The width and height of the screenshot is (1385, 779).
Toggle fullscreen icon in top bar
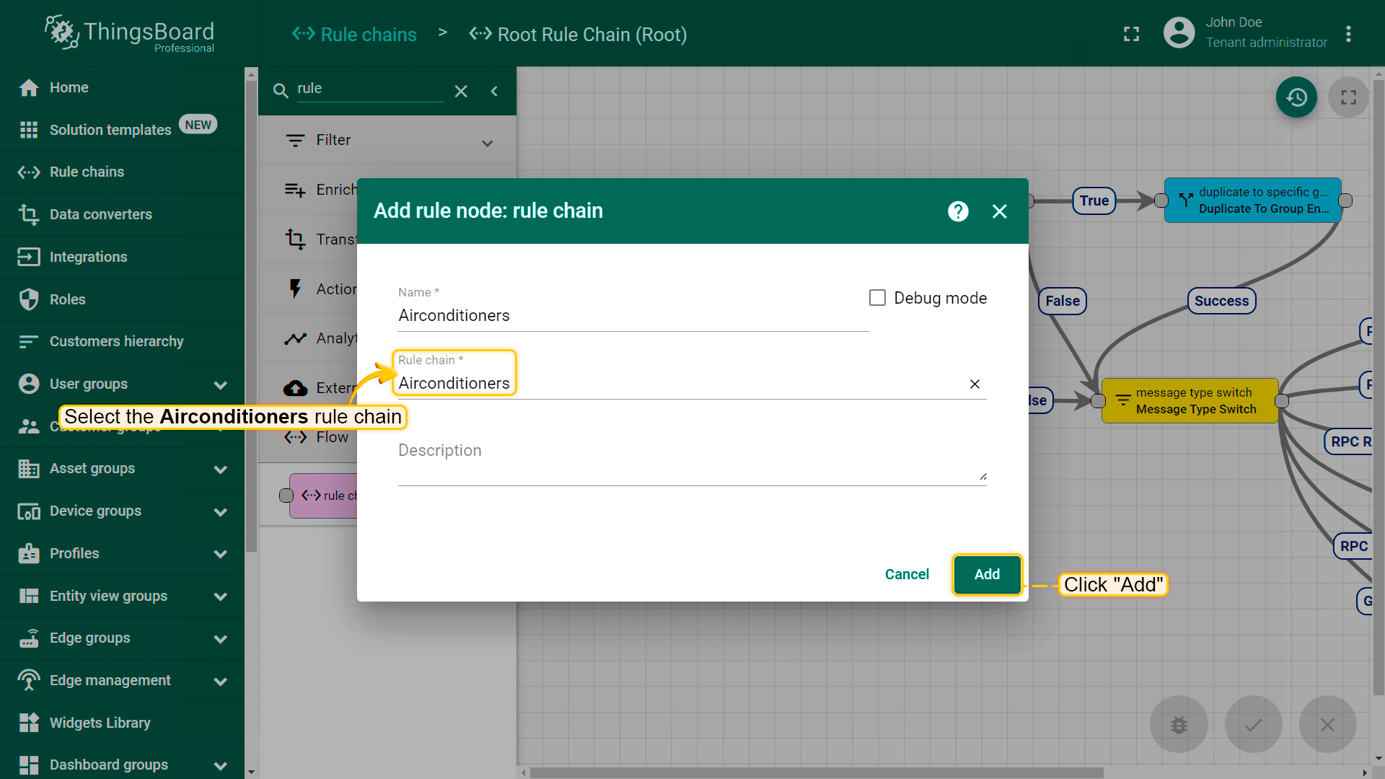(1131, 34)
